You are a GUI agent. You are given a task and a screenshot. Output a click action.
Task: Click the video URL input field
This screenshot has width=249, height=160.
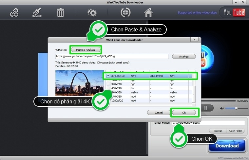111,56
